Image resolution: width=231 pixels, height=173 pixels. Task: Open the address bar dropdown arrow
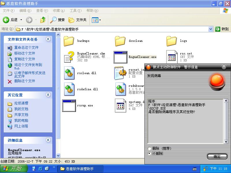211,29
